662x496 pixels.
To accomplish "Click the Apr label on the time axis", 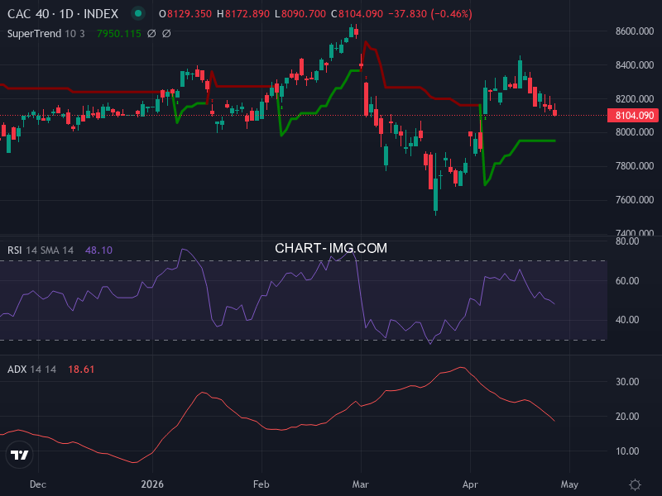I will pos(469,484).
